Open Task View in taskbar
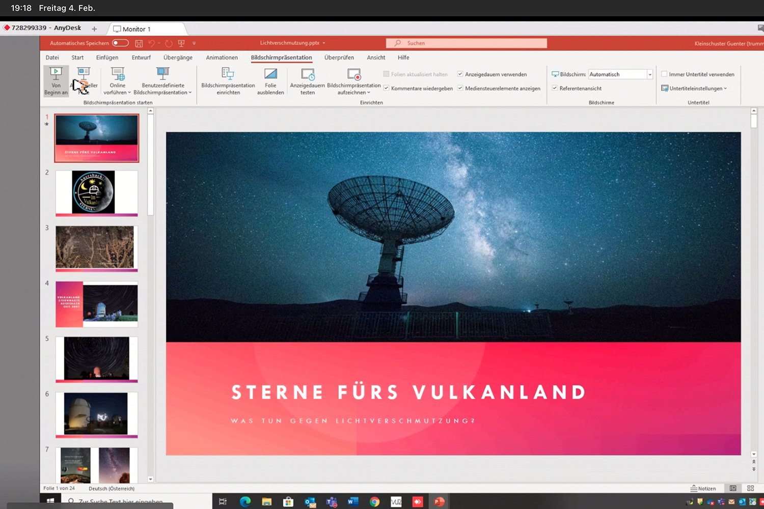764x509 pixels. (x=223, y=502)
